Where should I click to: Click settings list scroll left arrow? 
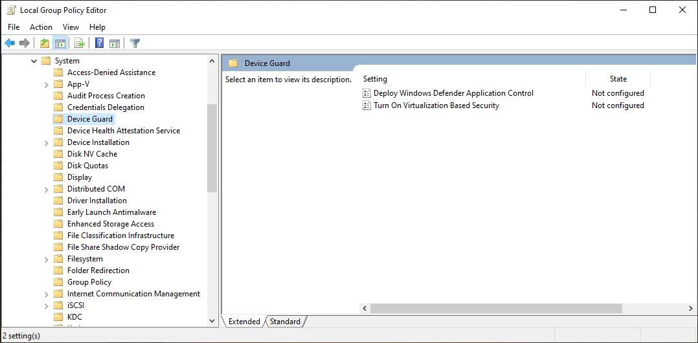[364, 308]
